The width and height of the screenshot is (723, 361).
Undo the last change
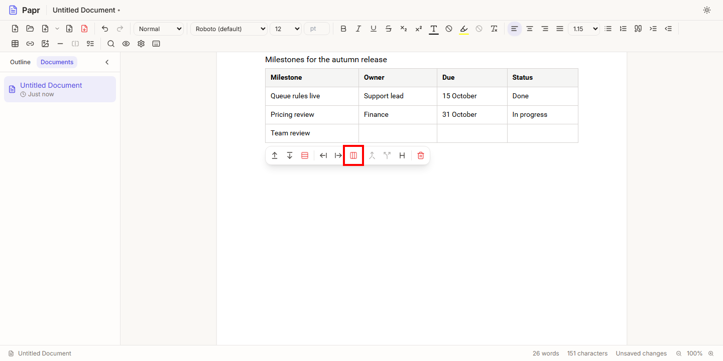(105, 29)
